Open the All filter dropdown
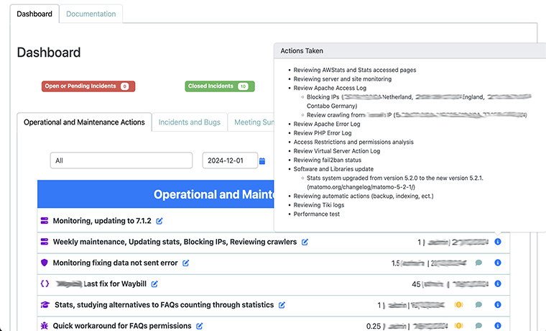The width and height of the screenshot is (546, 331). (x=121, y=161)
